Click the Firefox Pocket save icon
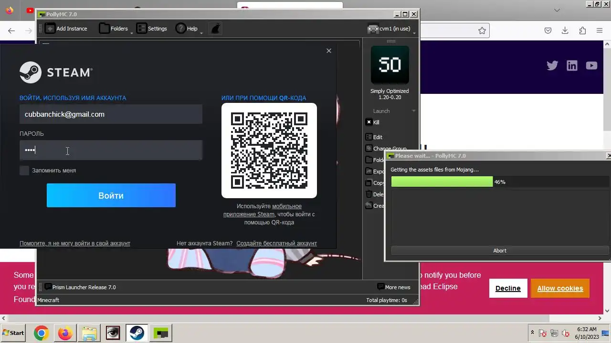The image size is (611, 343). [548, 30]
